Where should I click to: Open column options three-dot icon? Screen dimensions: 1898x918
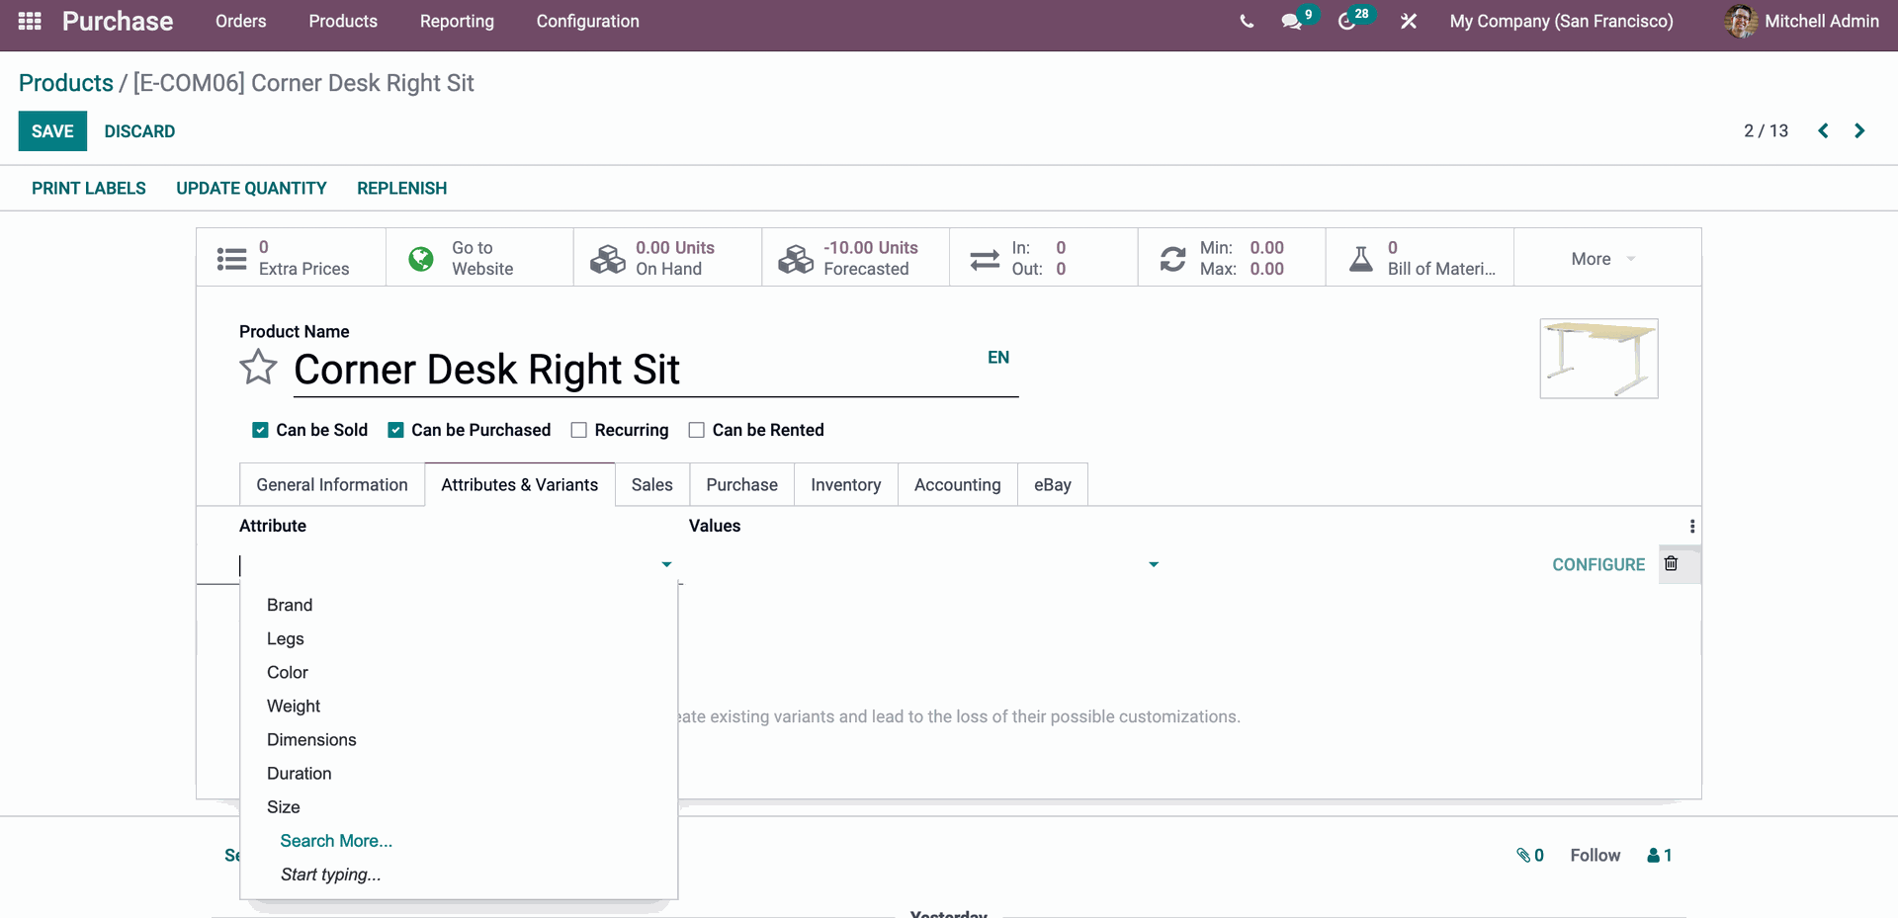[1692, 527]
